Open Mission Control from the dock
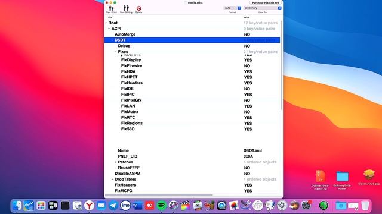Viewport: 382px width, 214px height. coord(53,206)
